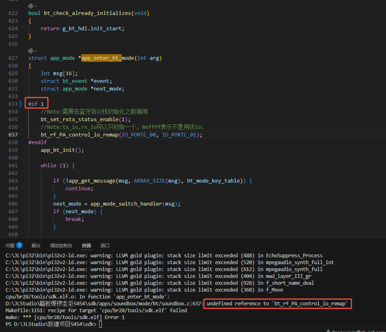Click the app_bt_init() call on line 639

62,150
